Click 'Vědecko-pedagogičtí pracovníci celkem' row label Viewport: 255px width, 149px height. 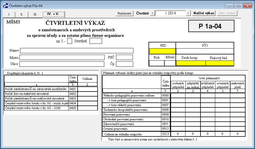pyautogui.click(x=129, y=96)
